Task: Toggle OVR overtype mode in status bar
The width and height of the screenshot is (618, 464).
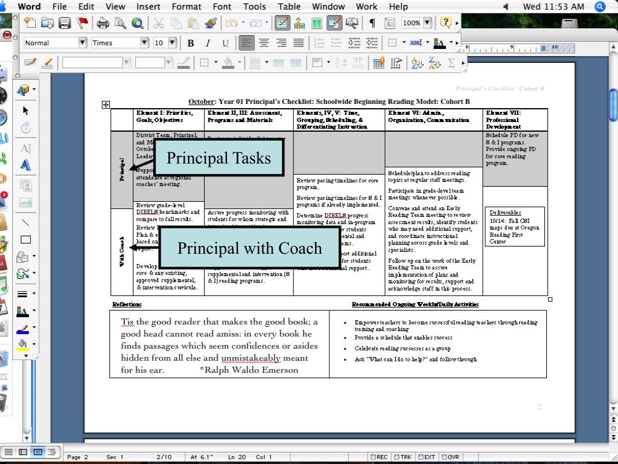Action: 450,457
